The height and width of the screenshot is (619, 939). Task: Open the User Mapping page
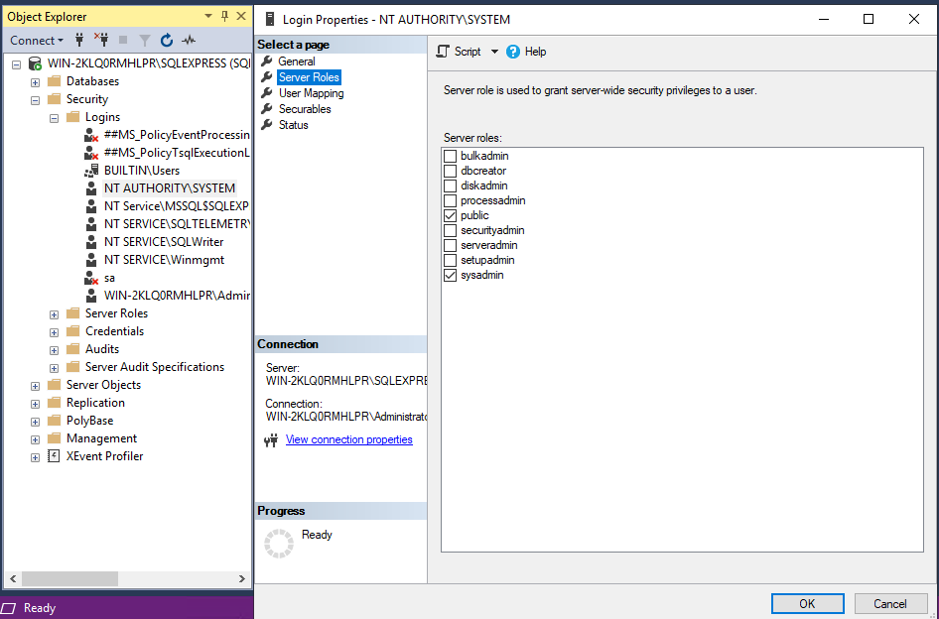pyautogui.click(x=311, y=93)
